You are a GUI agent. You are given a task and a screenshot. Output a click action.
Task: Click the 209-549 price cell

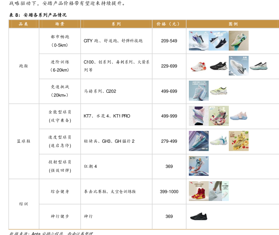point(169,41)
